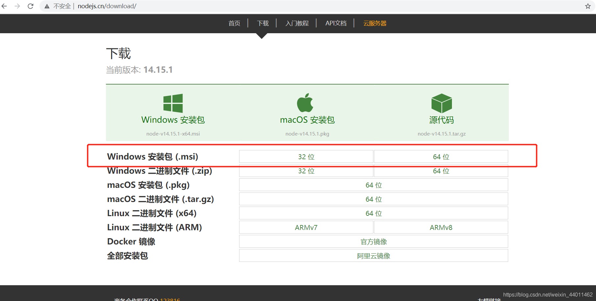Click row label Linux 二进制文件 (ARM)
596x301 pixels.
tap(155, 227)
